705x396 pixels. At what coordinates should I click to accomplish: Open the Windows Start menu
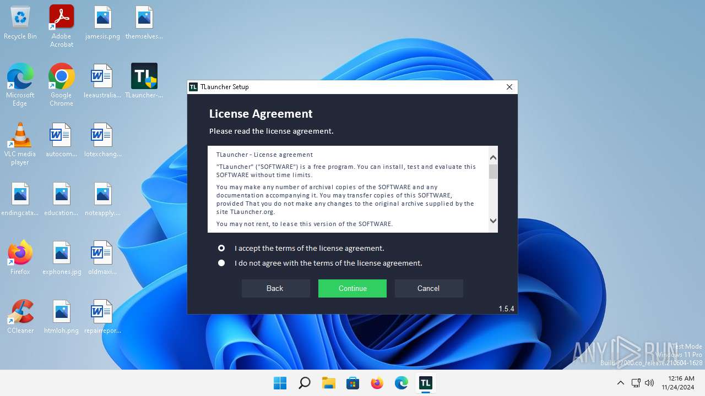pos(280,383)
